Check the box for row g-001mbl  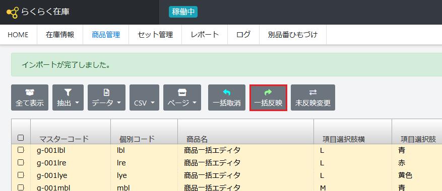coord(21,187)
